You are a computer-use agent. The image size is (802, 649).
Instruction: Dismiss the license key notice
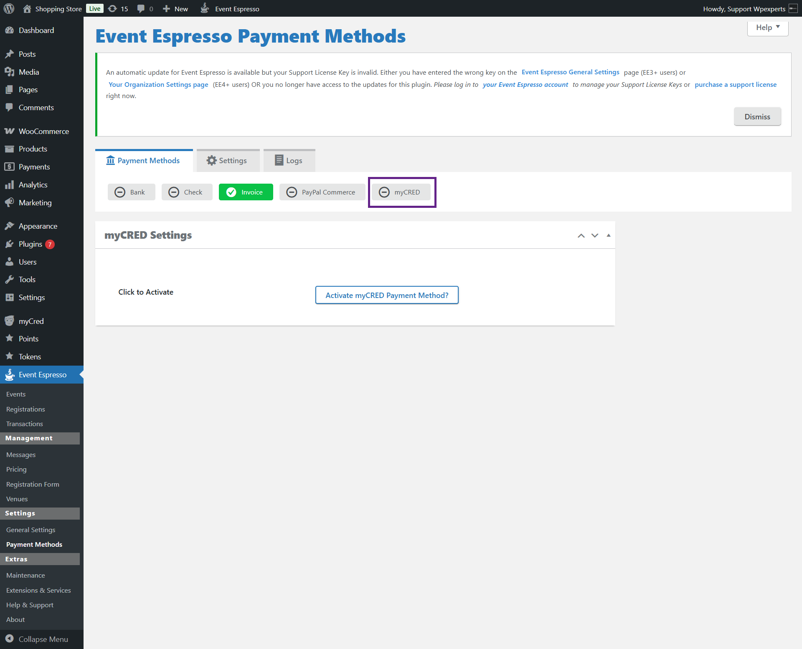tap(757, 117)
